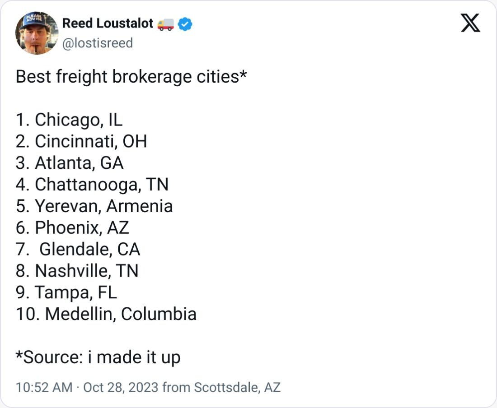Click the Nashville, TN list entry
497x408 pixels.
[x=77, y=271]
